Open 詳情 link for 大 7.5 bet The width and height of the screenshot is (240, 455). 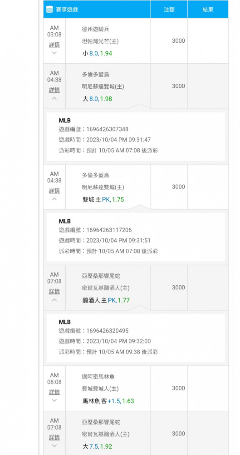[x=54, y=437]
